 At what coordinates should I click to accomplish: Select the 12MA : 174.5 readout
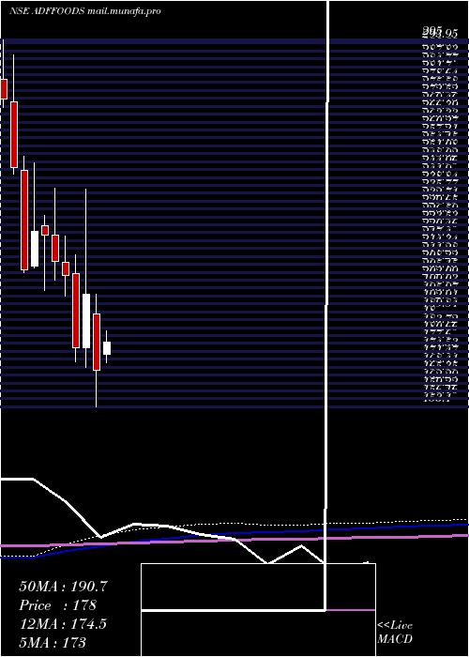(x=63, y=624)
